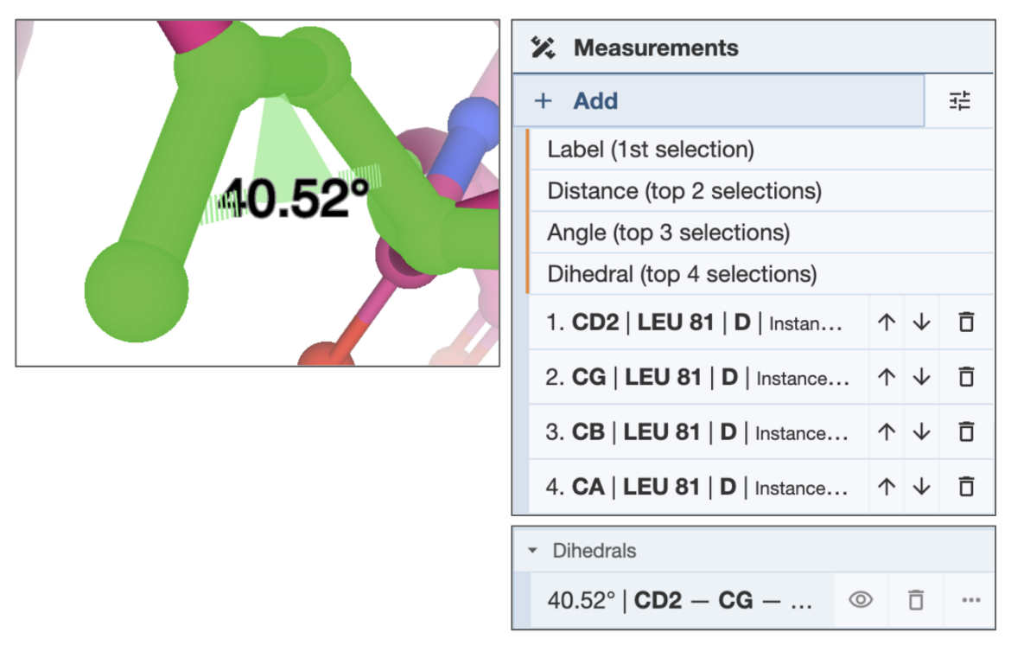Delete the CB LEU 81 selection
This screenshot has width=1011, height=645.
coord(966,432)
